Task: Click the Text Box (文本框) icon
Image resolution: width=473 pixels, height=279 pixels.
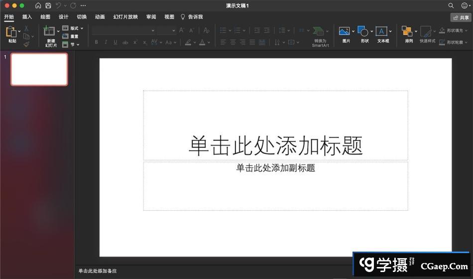Action: click(x=381, y=32)
